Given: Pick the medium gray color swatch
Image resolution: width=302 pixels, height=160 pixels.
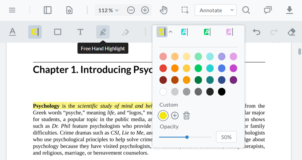Looking at the screenshot, I should point(187,92).
